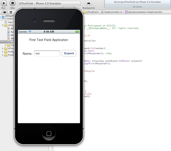Click the Supporting Files folder icon
171x151 pixels.
coord(9,45)
